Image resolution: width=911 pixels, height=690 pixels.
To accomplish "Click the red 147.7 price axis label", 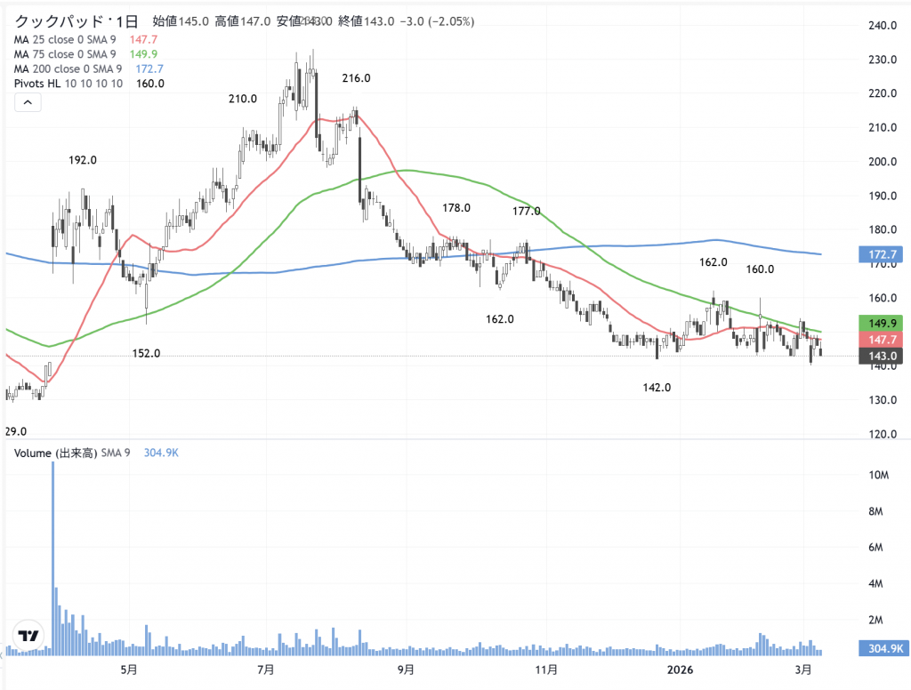I will (881, 340).
